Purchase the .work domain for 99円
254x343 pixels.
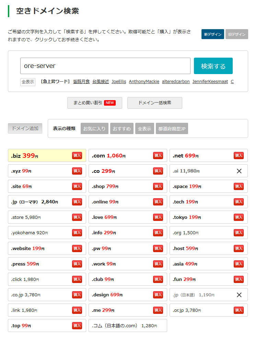pyautogui.click(x=158, y=264)
